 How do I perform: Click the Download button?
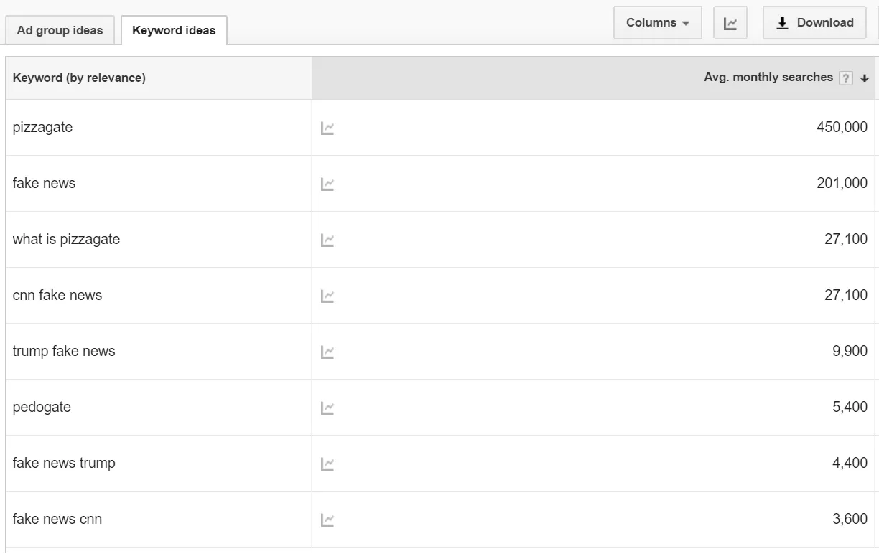point(814,23)
